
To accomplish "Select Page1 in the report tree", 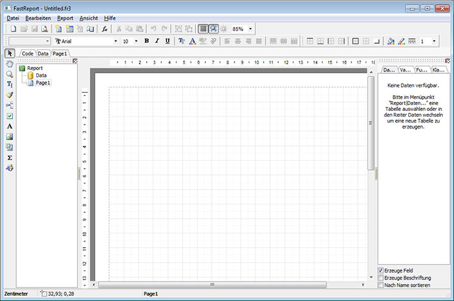I will pos(43,83).
